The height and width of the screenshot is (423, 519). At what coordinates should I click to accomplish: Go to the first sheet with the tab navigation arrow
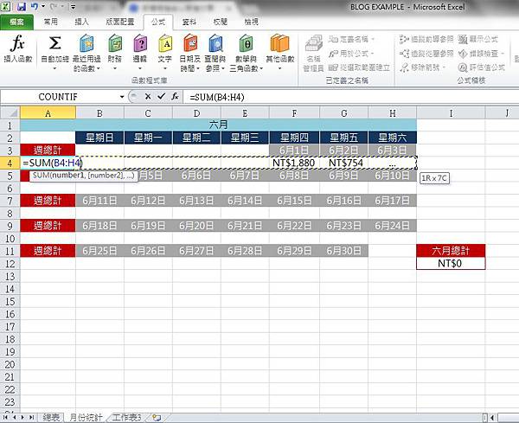coord(6,417)
